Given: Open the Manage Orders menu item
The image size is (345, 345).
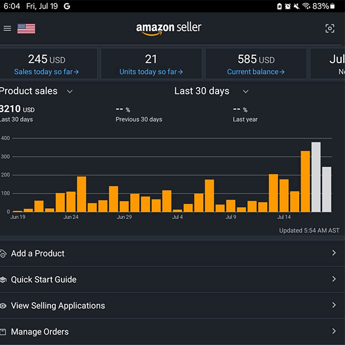Looking at the screenshot, I should click(40, 332).
